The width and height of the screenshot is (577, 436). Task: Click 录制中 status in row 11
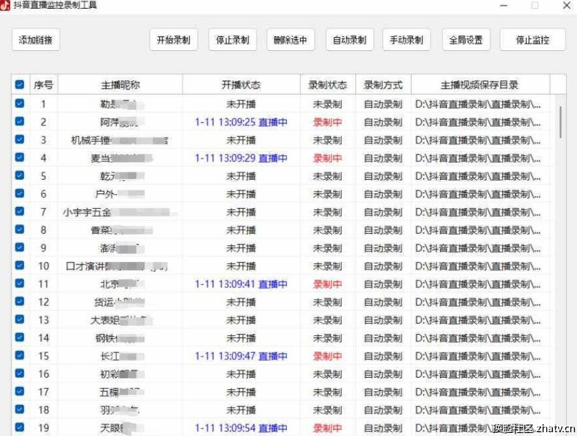[x=327, y=284]
